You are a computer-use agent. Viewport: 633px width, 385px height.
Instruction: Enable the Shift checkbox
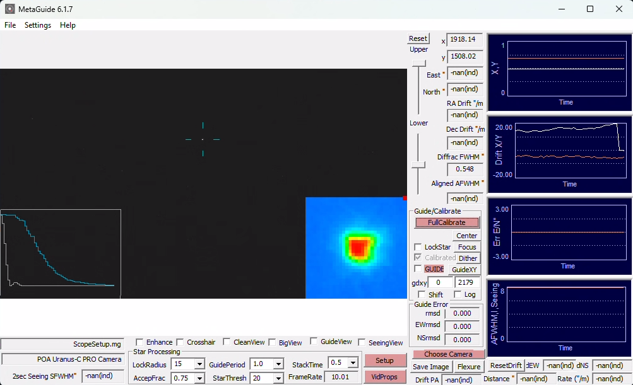(x=422, y=295)
